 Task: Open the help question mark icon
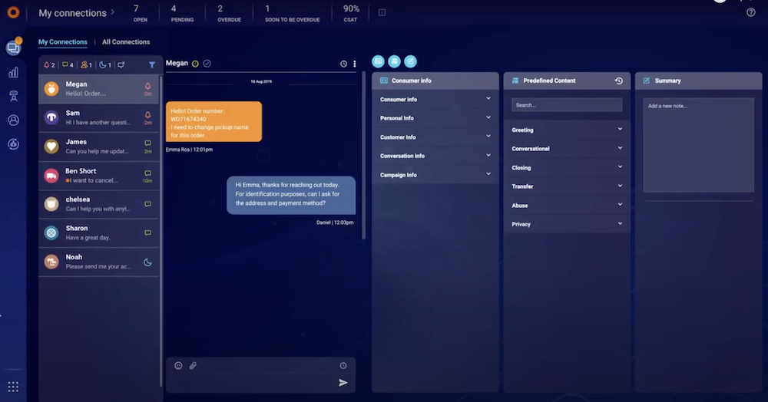[750, 12]
